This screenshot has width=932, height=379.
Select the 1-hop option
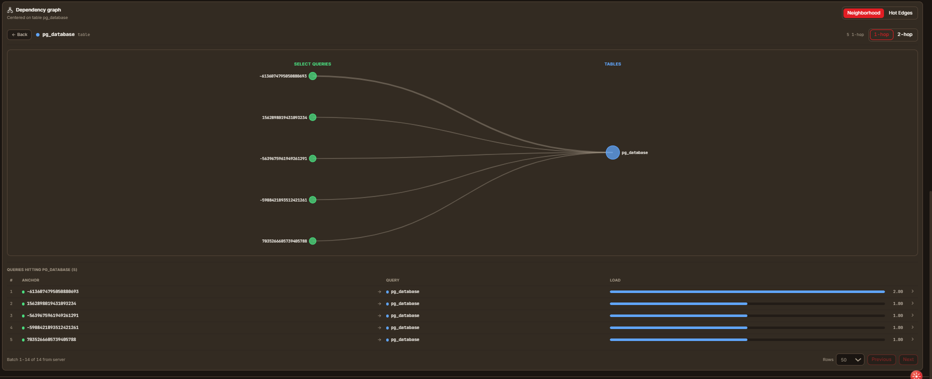click(881, 34)
